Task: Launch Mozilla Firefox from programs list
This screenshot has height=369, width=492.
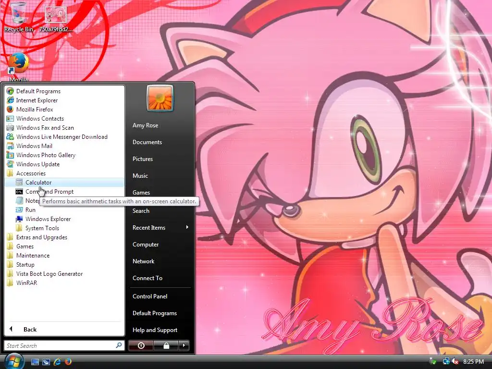Action: coord(35,110)
